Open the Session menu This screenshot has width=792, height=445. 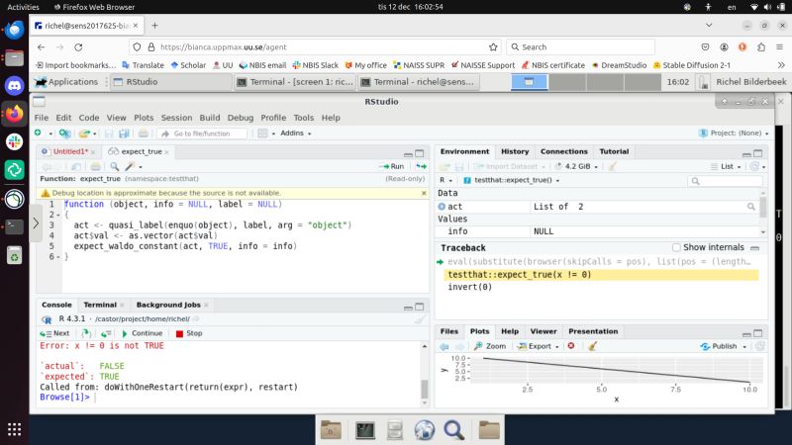pyautogui.click(x=176, y=118)
